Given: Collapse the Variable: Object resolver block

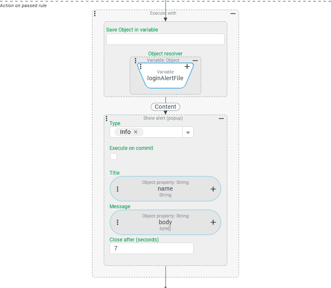Looking at the screenshot, I should 195,60.
